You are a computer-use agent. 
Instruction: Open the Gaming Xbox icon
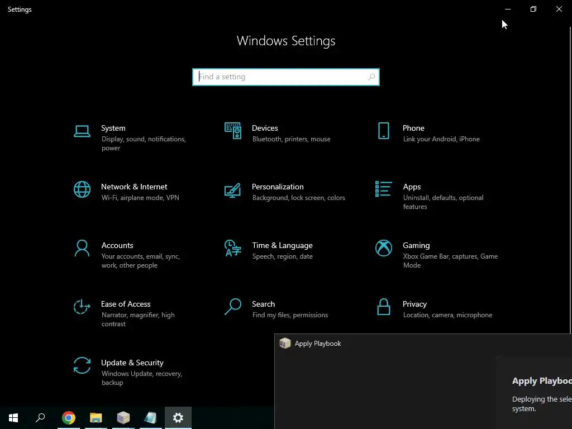click(x=383, y=248)
